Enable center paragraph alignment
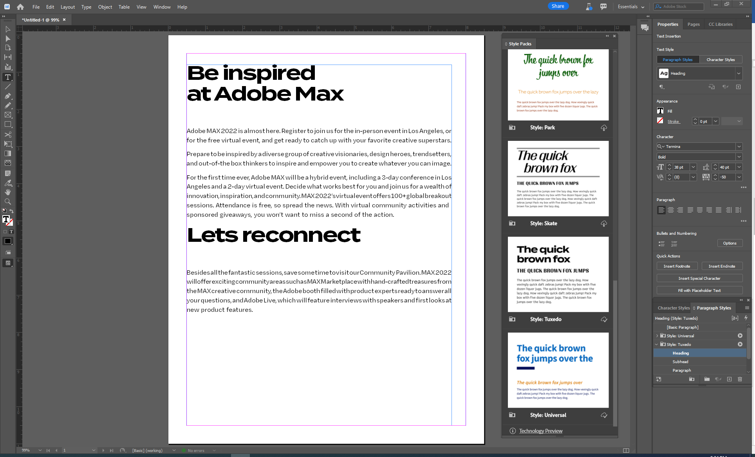 (x=671, y=210)
